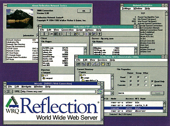Click the second flag icon in FTP toolbar

click(x=94, y=34)
